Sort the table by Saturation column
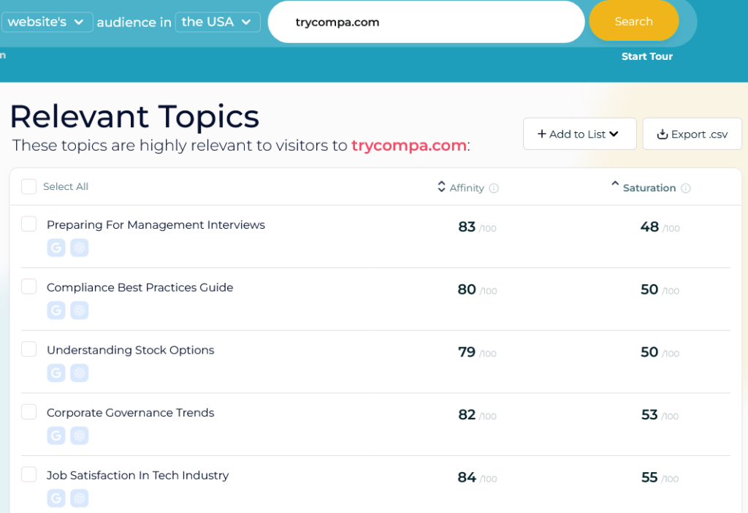 pos(643,187)
